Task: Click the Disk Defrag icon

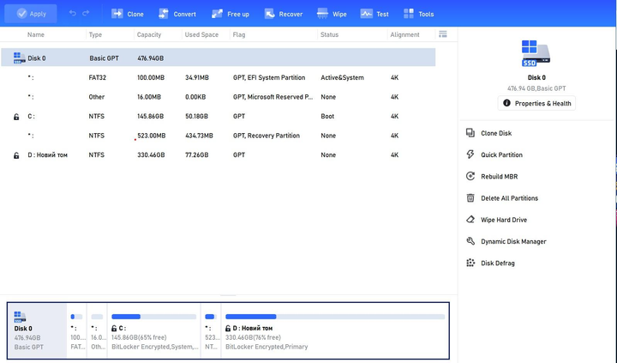Action: pyautogui.click(x=470, y=263)
